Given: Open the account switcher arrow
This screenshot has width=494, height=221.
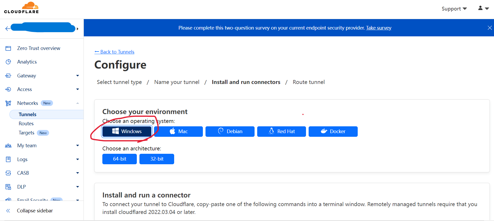Looking at the screenshot, I should tap(78, 29).
